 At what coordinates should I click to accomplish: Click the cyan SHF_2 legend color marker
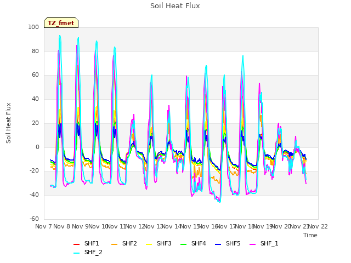[77, 253]
